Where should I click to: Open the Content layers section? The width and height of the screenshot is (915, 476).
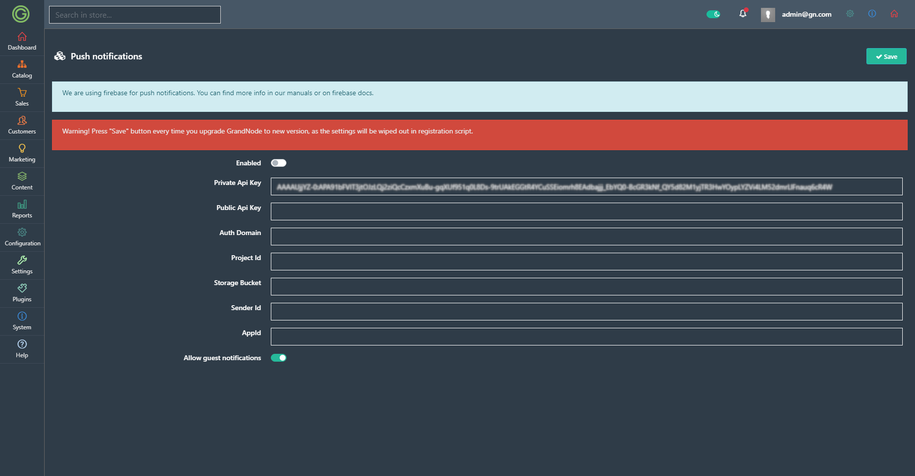point(22,182)
